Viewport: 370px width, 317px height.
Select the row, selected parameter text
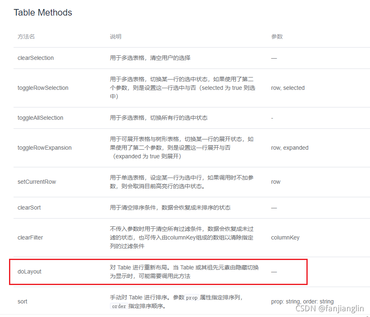pos(288,88)
